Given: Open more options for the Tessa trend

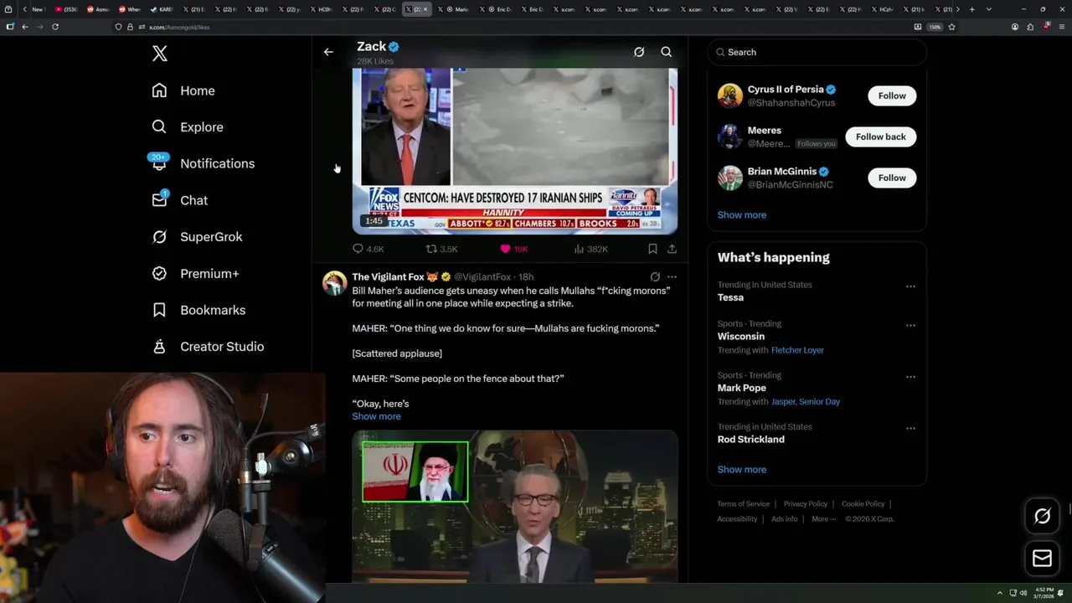Looking at the screenshot, I should (x=910, y=286).
